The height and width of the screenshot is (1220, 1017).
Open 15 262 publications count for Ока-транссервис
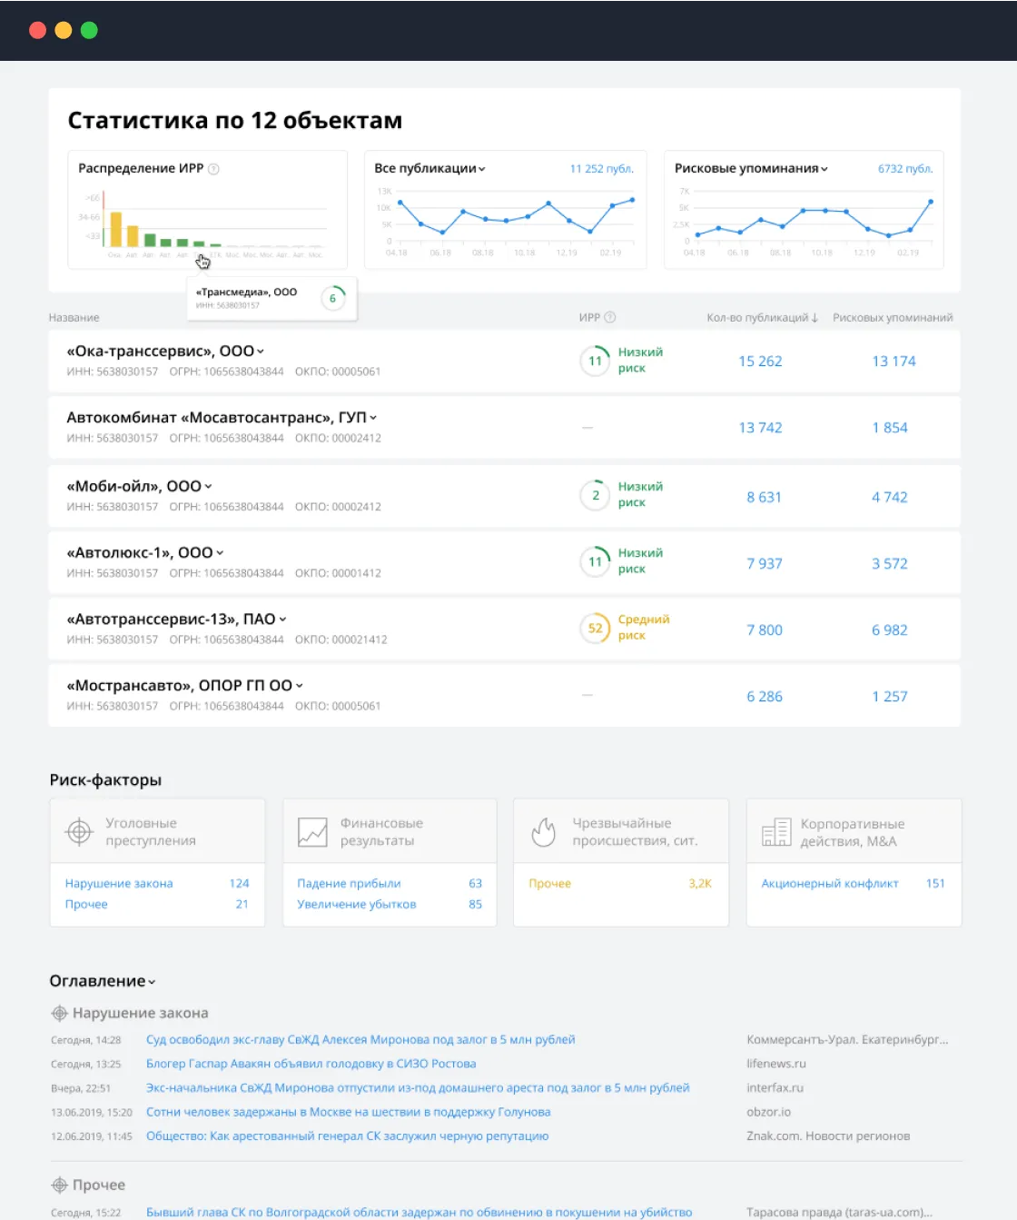[760, 361]
